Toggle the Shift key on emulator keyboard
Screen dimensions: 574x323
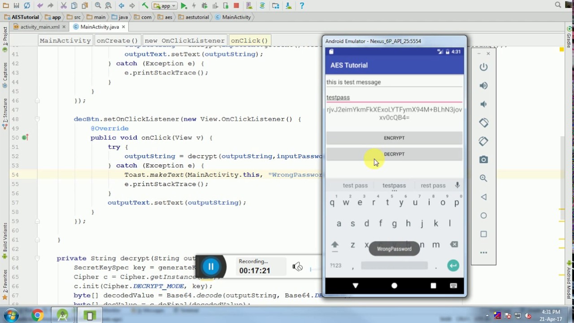[335, 244]
